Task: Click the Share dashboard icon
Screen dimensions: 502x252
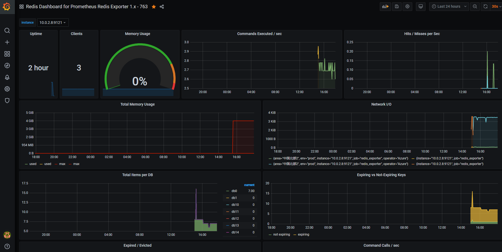Action: [x=162, y=7]
